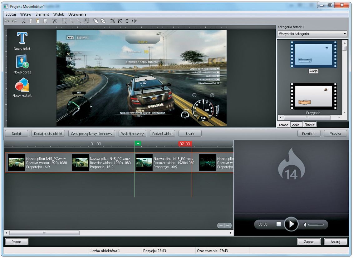This screenshot has width=353, height=258.
Task: Select the Akcja theme thumbnail
Action: [313, 55]
